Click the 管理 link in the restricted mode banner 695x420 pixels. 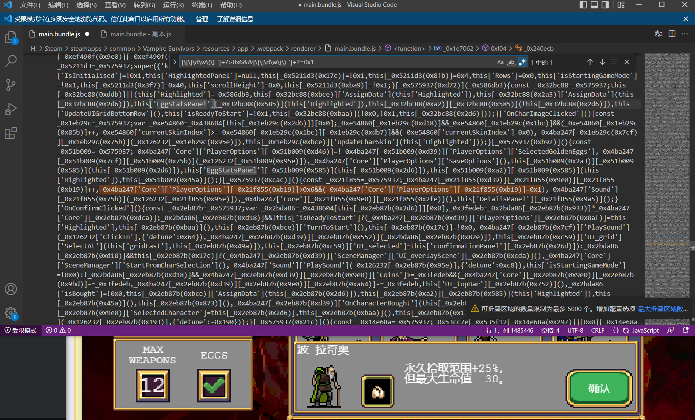(202, 19)
